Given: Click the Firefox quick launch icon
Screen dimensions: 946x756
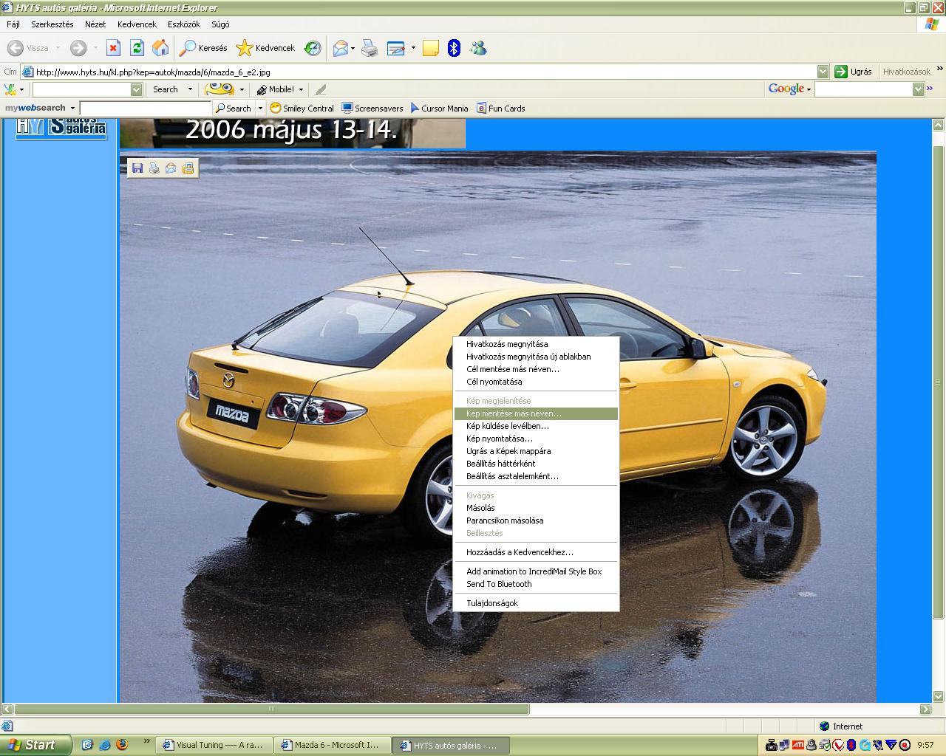Looking at the screenshot, I should coord(122,745).
